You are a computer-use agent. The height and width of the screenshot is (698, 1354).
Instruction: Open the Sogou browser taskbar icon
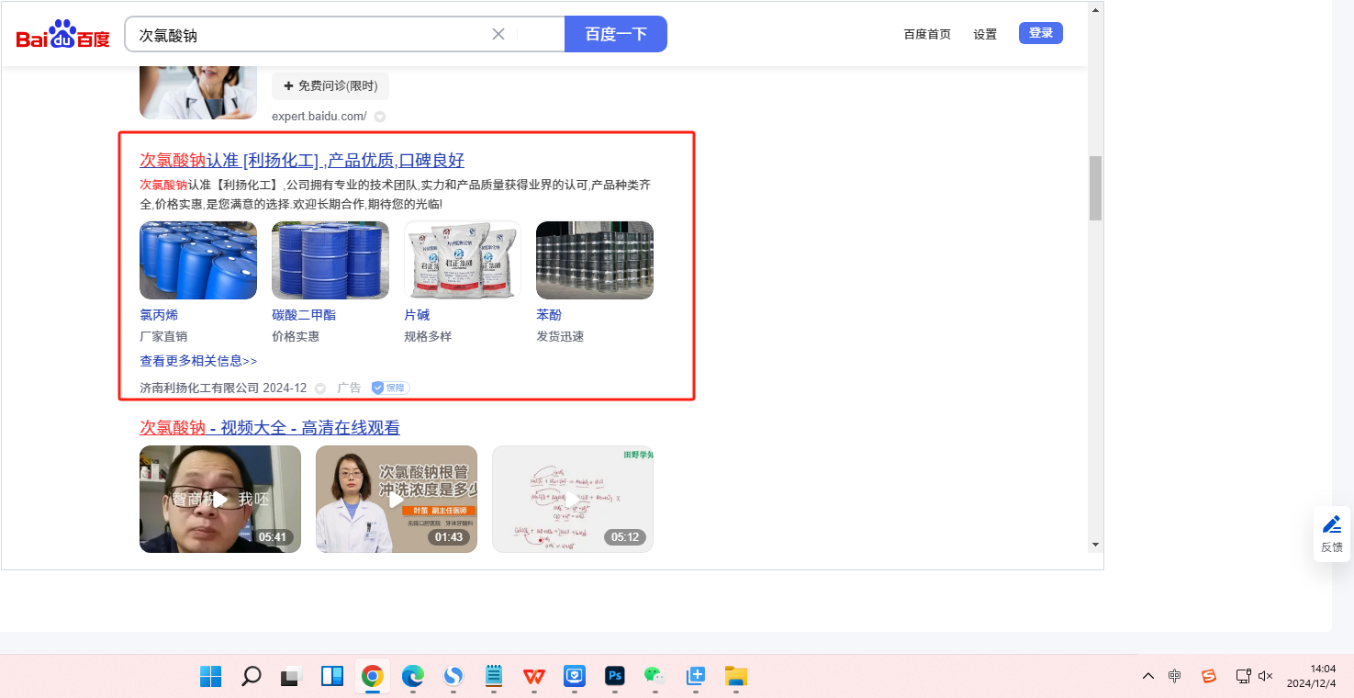coord(453,677)
